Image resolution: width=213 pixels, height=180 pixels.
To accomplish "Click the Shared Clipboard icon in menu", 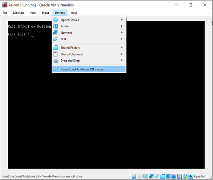I will [x=55, y=54].
